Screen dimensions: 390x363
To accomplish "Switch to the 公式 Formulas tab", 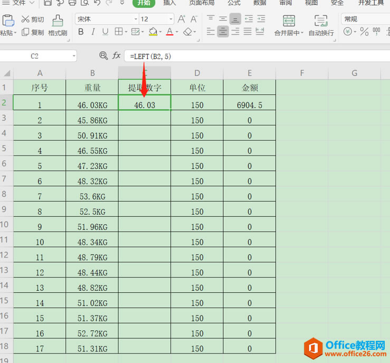I will click(x=234, y=3).
